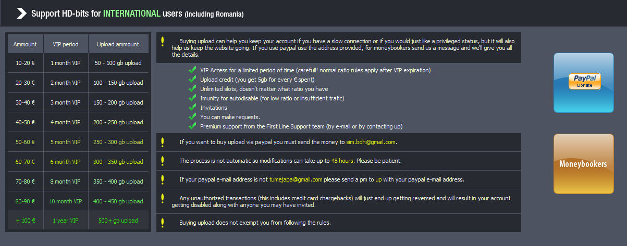
Task: Click the 'up' username link in the pm message
Action: (379, 179)
